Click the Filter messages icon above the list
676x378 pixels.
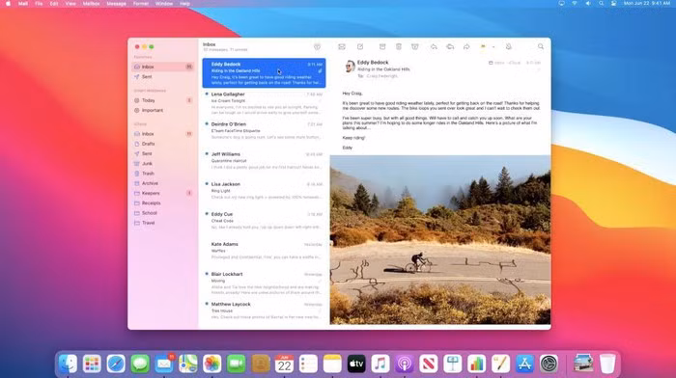click(318, 46)
